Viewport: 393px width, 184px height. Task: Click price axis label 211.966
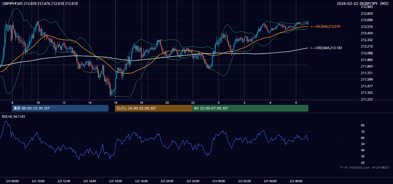(367, 60)
